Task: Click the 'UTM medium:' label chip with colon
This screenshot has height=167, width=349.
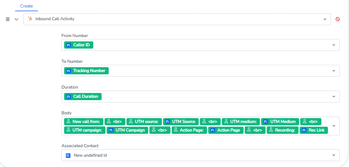Action: point(241,122)
